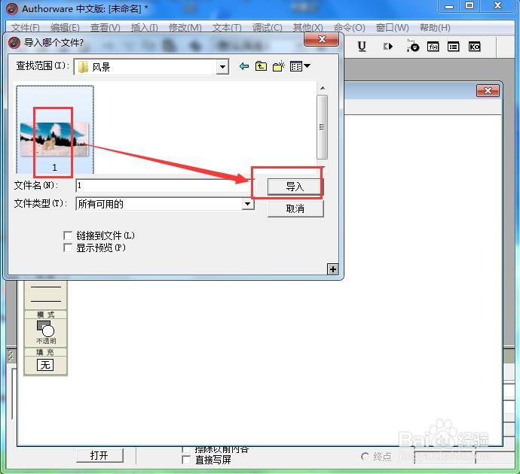
Task: Create a new folder icon
Action: 279,66
